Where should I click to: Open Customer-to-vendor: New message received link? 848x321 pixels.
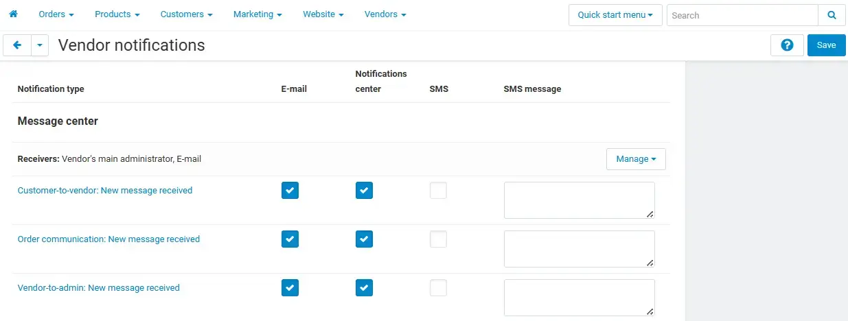pos(105,191)
